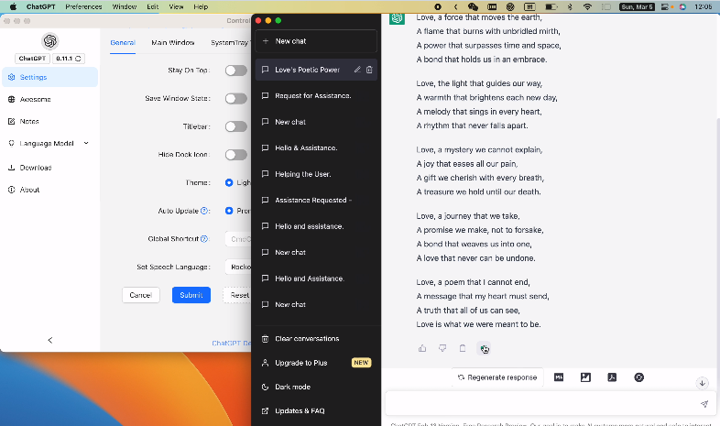Click the Markdown export icon
Screen dimensions: 720x426
coord(559,377)
